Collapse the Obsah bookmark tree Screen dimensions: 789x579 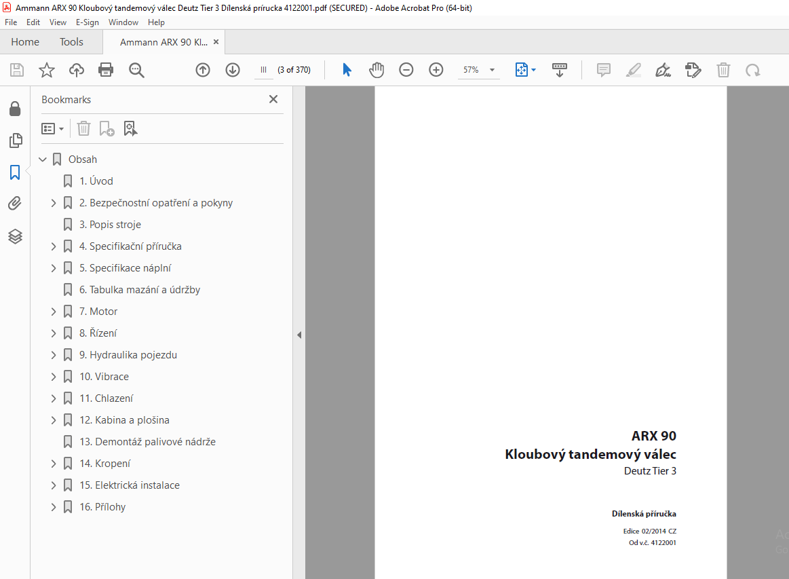click(x=43, y=160)
